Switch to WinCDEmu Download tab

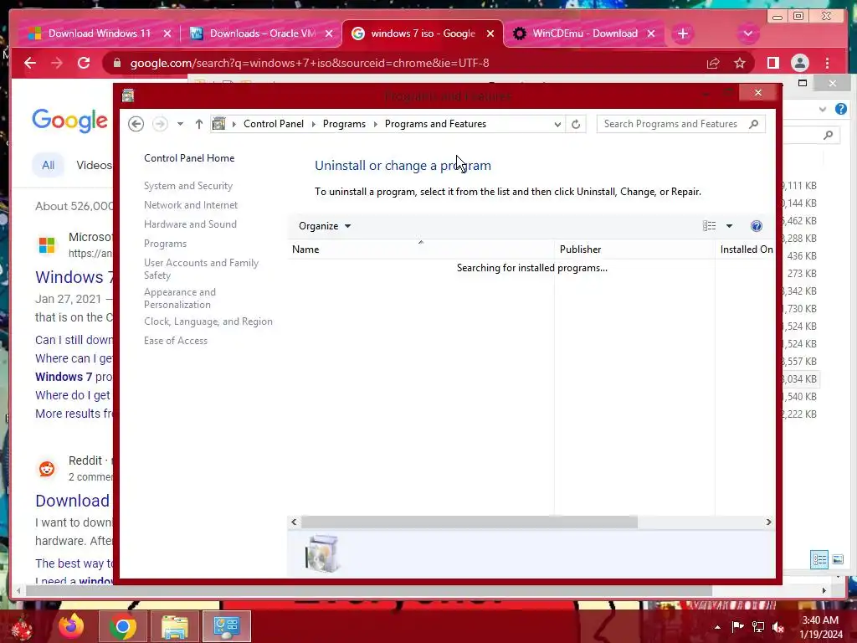coord(585,33)
